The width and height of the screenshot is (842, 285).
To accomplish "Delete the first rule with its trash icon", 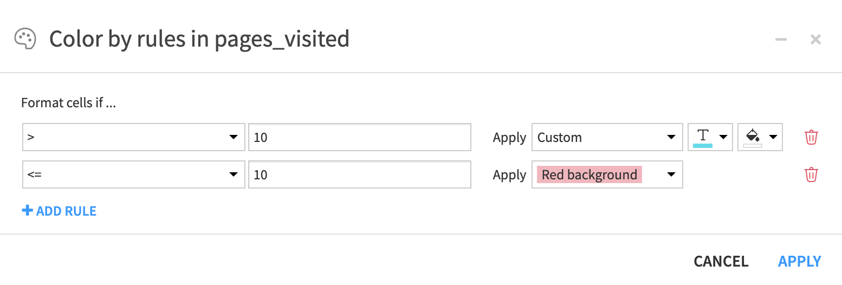I will pos(811,137).
